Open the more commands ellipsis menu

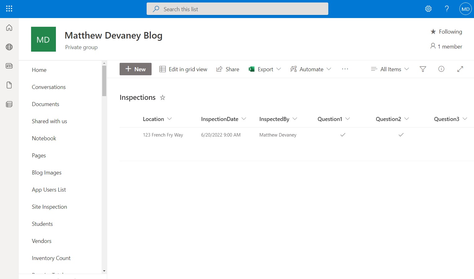tap(345, 69)
